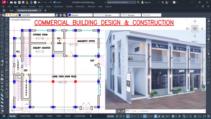Select the Line tool in Draw toolbar

click(2, 21)
